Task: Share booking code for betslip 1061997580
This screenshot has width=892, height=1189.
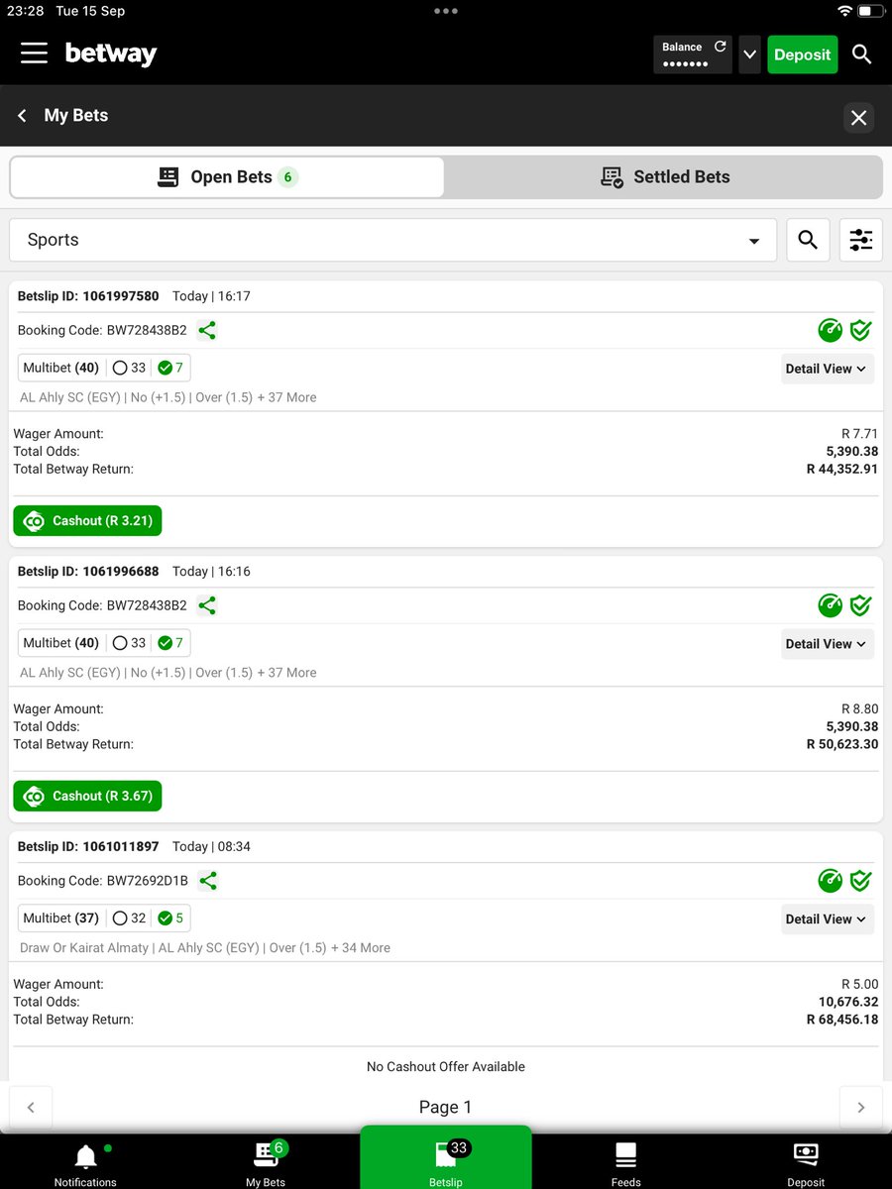Action: click(x=207, y=330)
